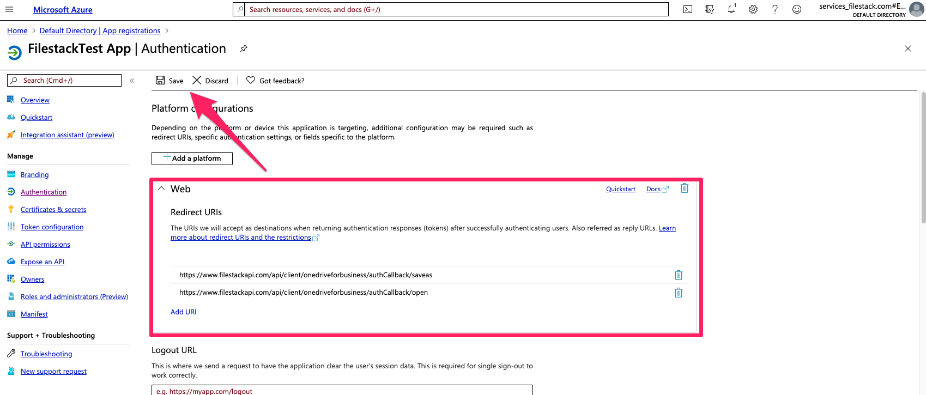926x395 pixels.
Task: Open Microsoft Azure home link
Action: (63, 10)
